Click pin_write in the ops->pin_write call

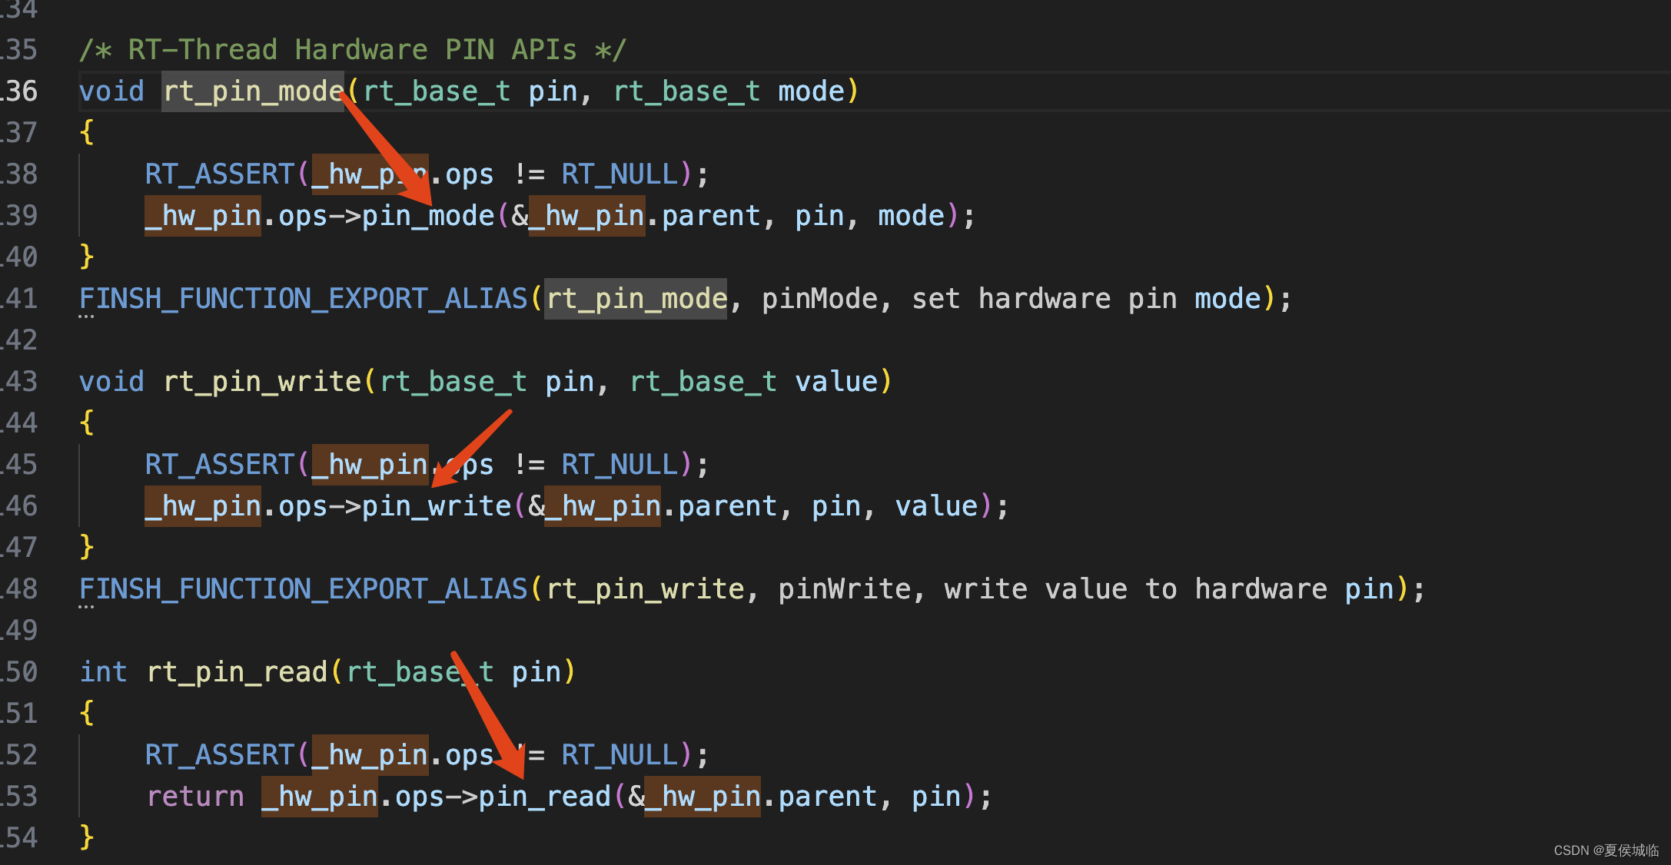tap(437, 506)
